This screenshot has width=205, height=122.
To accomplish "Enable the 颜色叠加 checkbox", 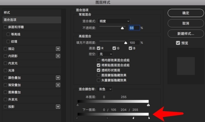I will [x=5, y=78].
